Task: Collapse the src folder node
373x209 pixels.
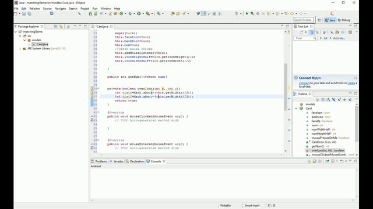Action: 20,36
